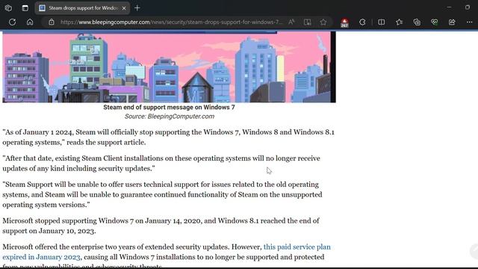The height and width of the screenshot is (269, 478).
Task: Reload the page with refresh icon
Action: [12, 22]
